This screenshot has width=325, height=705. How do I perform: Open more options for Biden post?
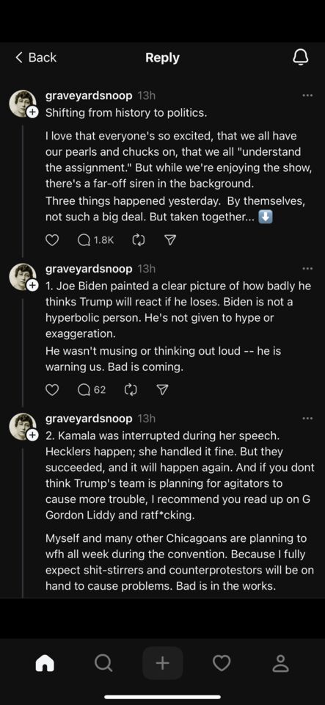pos(307,269)
